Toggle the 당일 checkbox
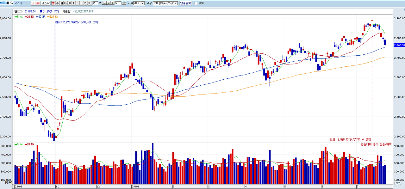The width and height of the screenshot is (405, 189). (196, 3)
